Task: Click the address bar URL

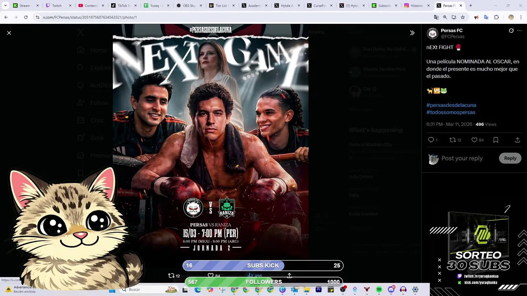Action: [x=90, y=17]
